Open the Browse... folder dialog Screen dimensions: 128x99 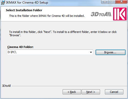111,52
